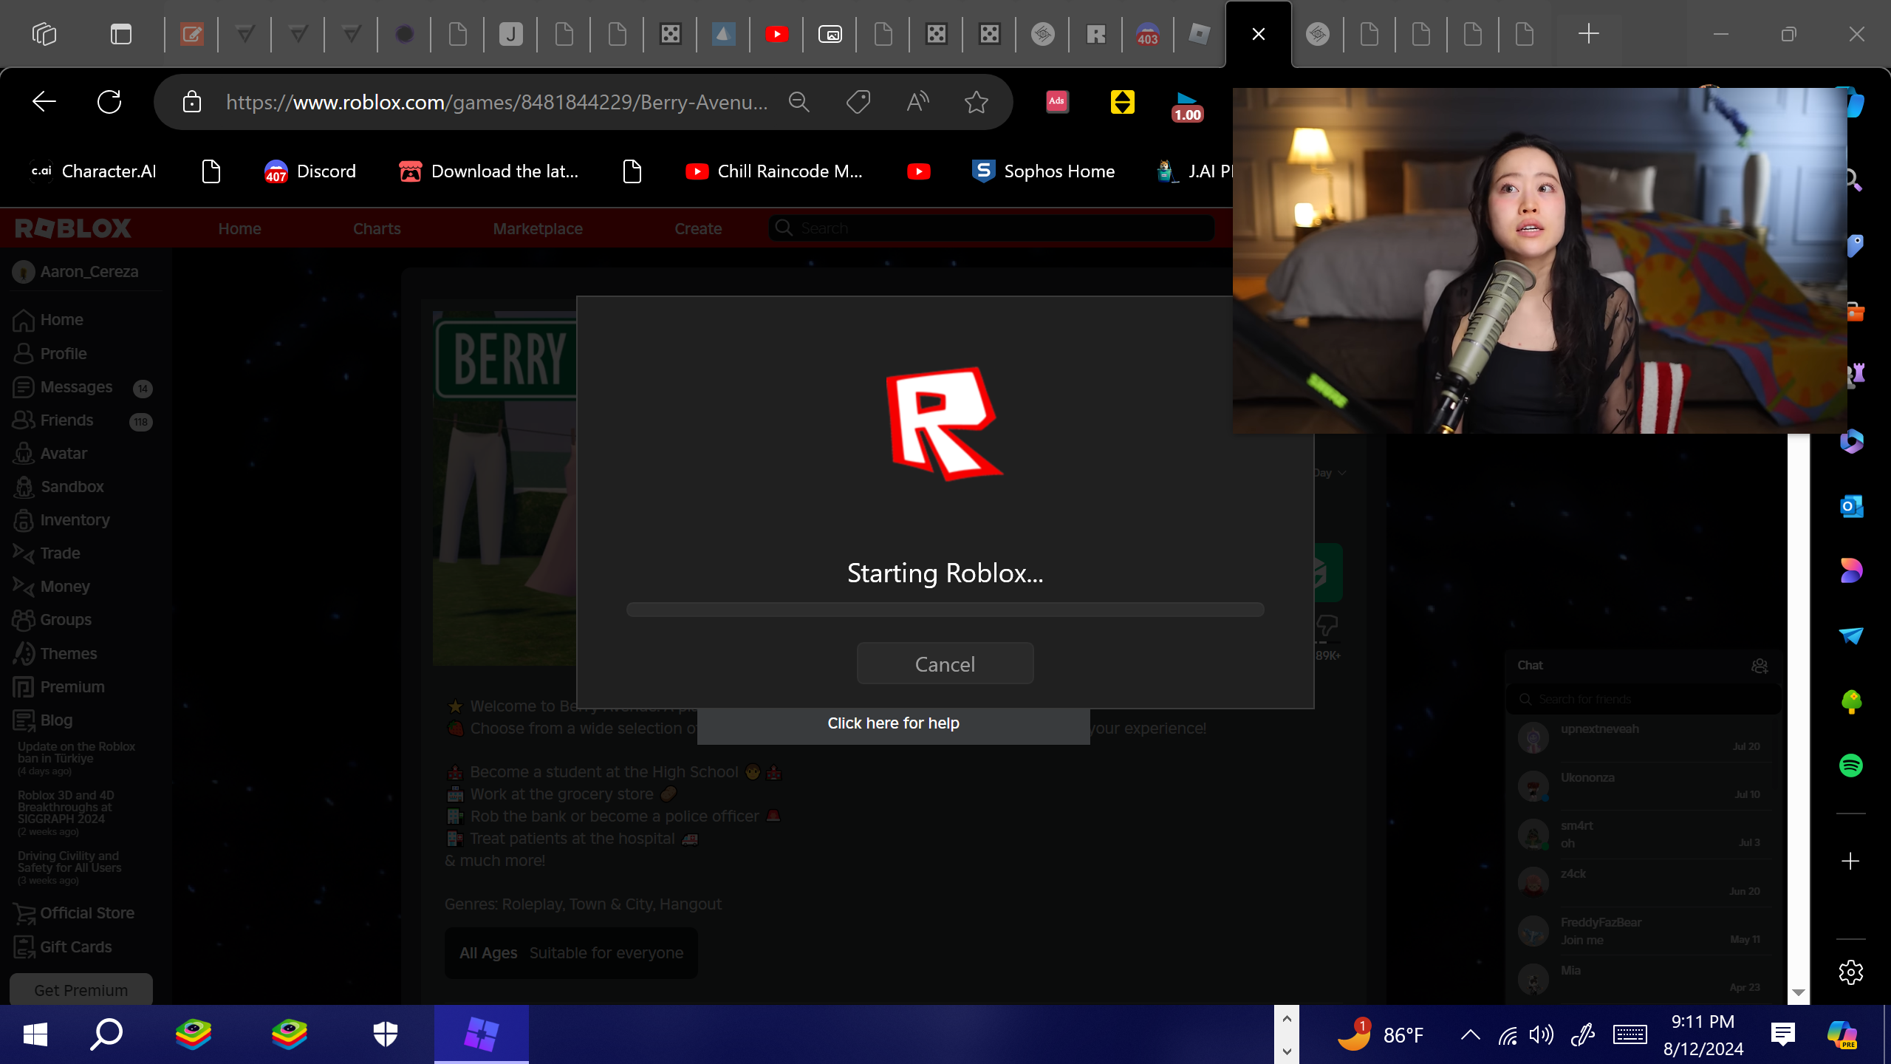Cancel the Starting Roblox dialog
1891x1064 pixels.
[945, 664]
